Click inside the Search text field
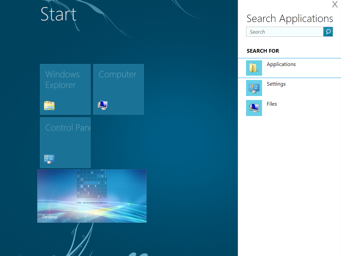Image resolution: width=341 pixels, height=256 pixels. pos(285,32)
